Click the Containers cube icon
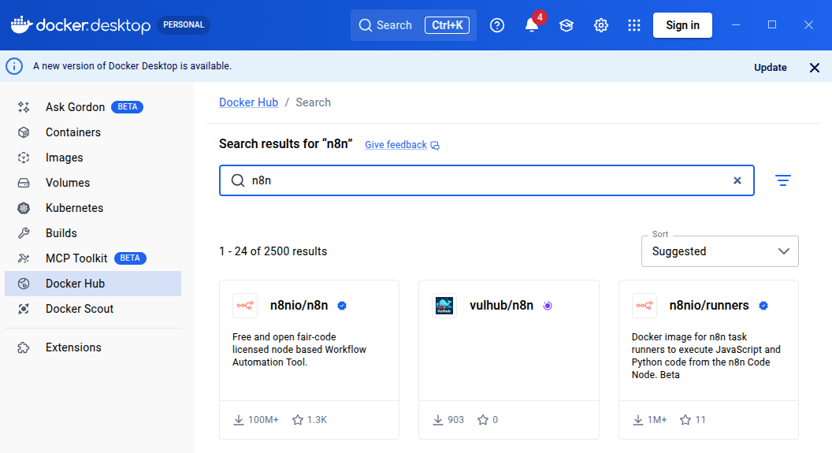832x453 pixels. pyautogui.click(x=24, y=132)
